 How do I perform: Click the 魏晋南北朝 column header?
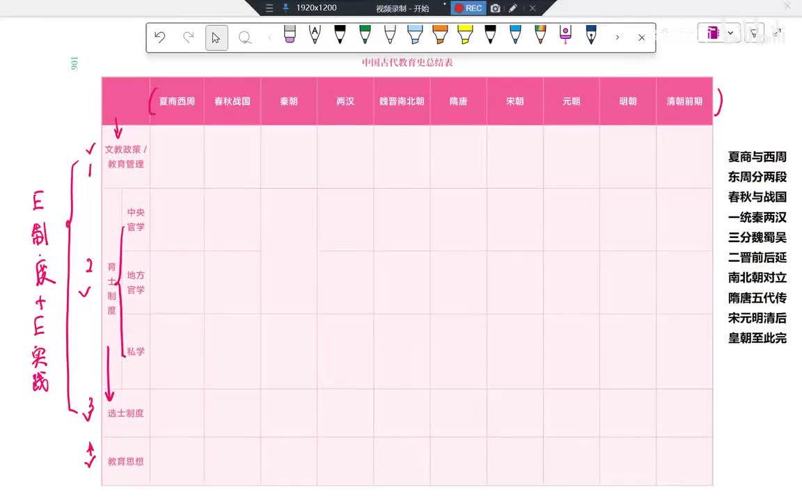pyautogui.click(x=402, y=101)
